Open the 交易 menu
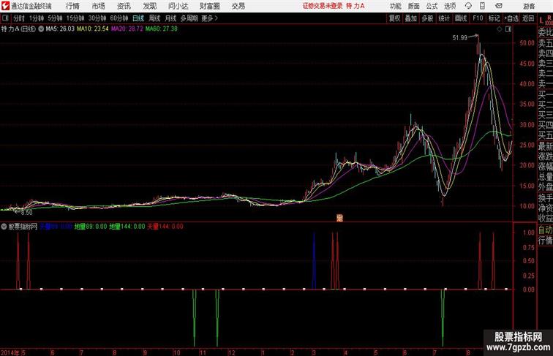 [238, 6]
